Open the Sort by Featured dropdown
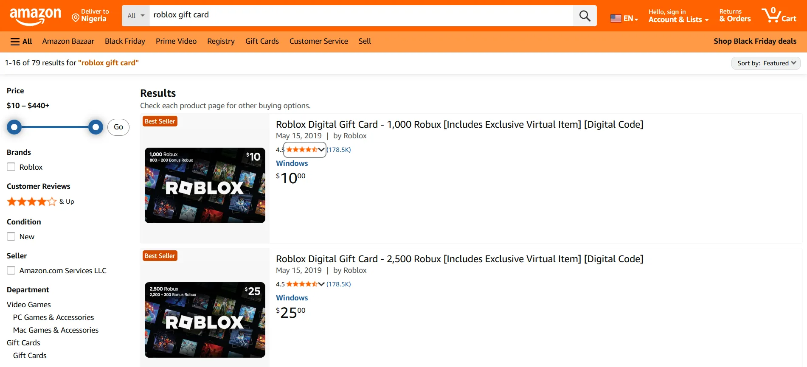Image resolution: width=807 pixels, height=367 pixels. [765, 63]
